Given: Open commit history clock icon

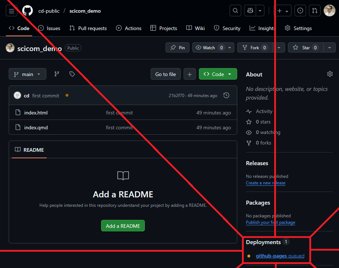Looking at the screenshot, I should (226, 96).
